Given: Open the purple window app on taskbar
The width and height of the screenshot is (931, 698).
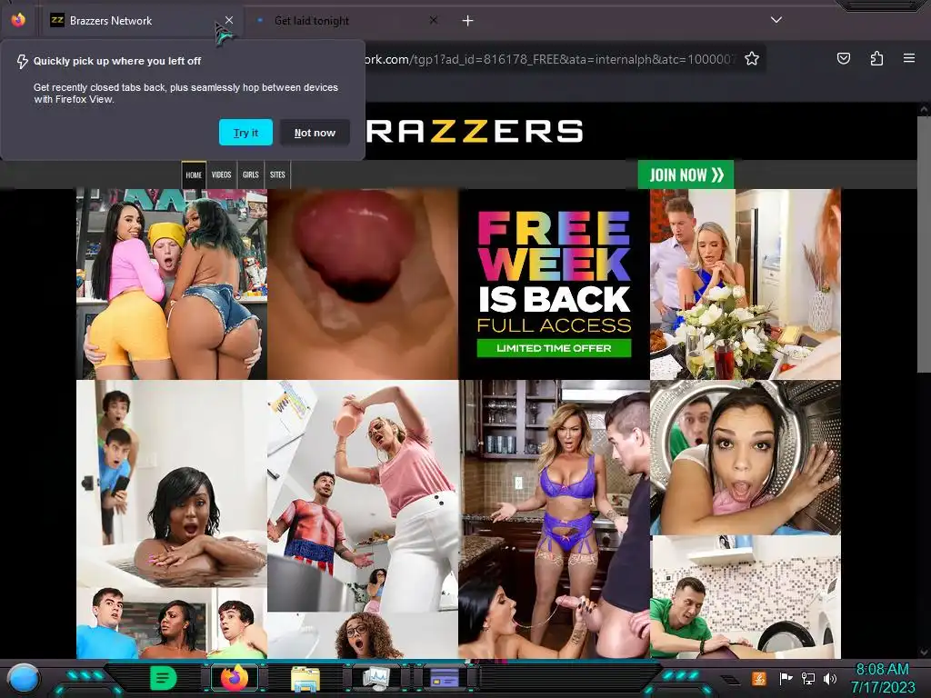Looking at the screenshot, I should pos(445,678).
